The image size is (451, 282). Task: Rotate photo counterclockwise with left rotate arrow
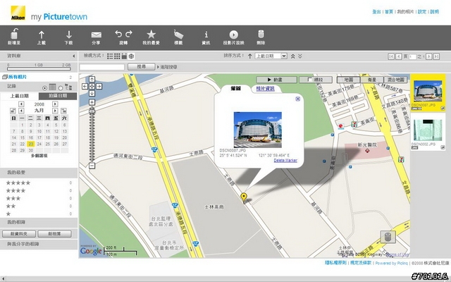[118, 34]
